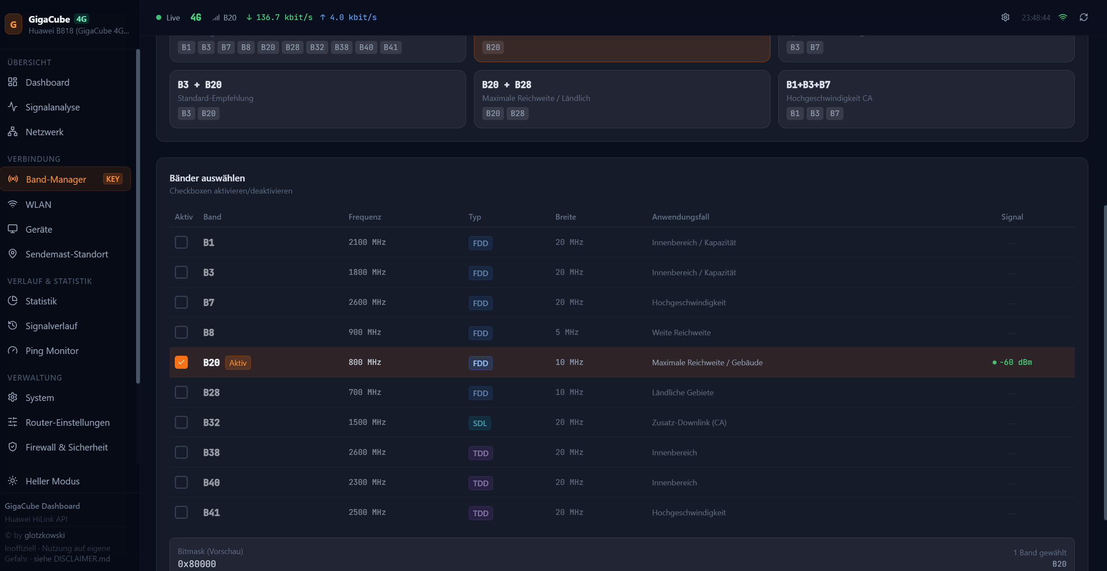
Task: Click the green wifi status icon
Action: pyautogui.click(x=1063, y=17)
